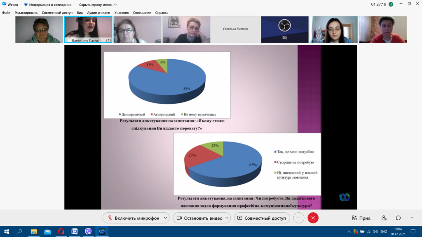This screenshot has width=422, height=237.
Task: Open the participants panel icon
Action: coord(384,218)
